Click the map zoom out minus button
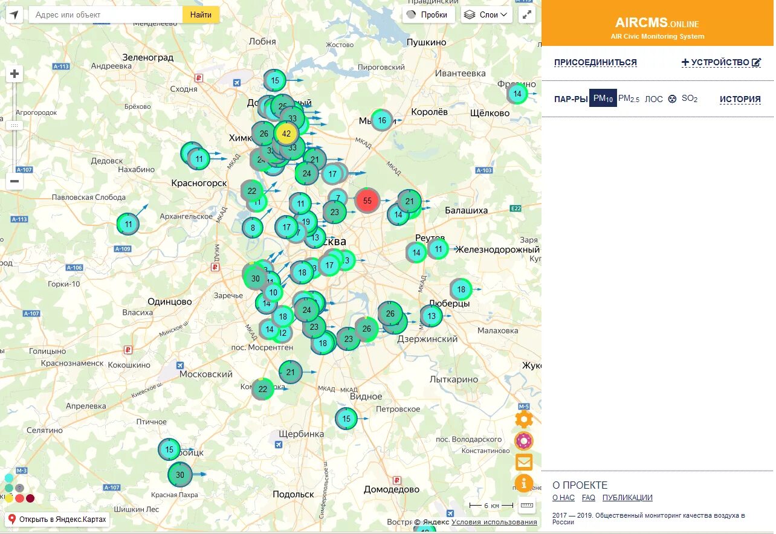 [15, 181]
